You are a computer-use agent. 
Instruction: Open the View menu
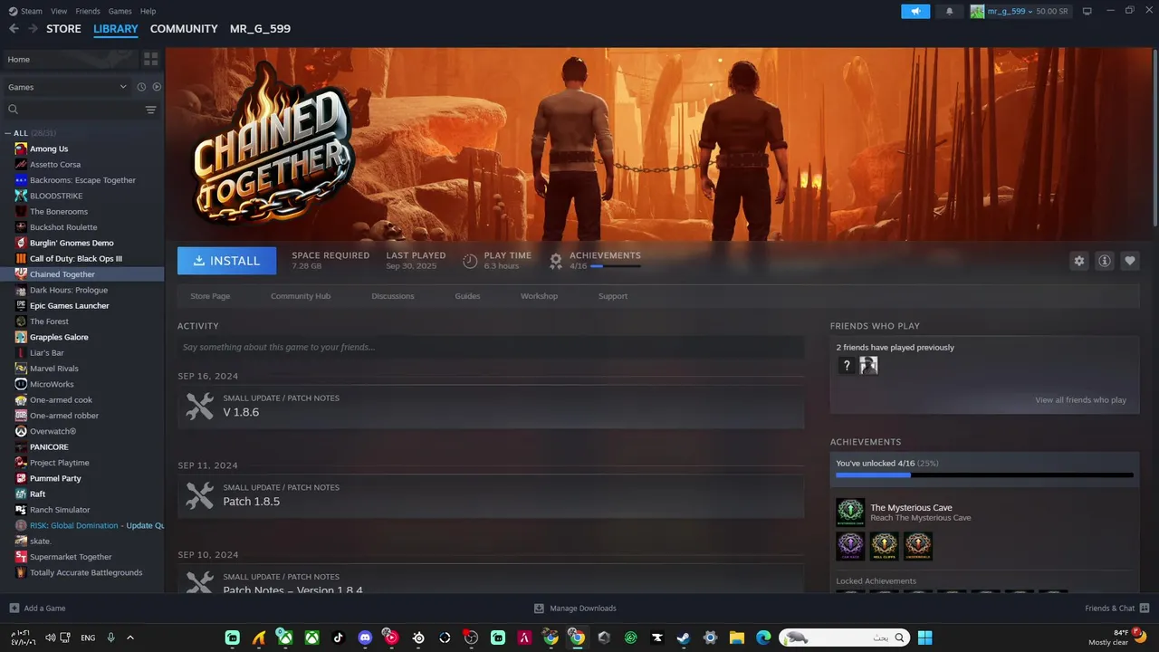click(59, 11)
